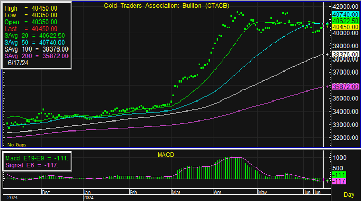Click the 1000 MACD axis label
362x202 pixels.
click(x=340, y=158)
